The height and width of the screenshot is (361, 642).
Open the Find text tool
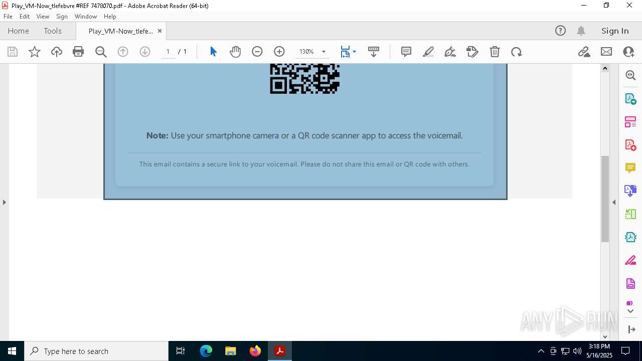point(101,52)
